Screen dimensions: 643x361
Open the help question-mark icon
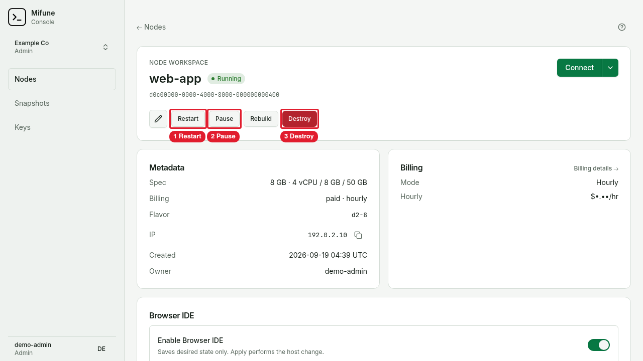point(622,27)
